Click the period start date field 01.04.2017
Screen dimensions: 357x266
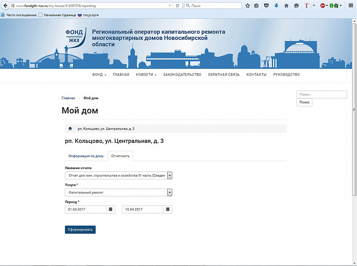(86, 210)
